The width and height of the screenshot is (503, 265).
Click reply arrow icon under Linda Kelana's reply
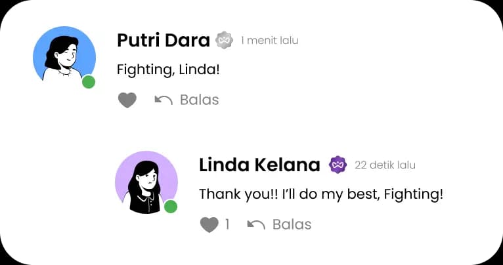tap(256, 224)
